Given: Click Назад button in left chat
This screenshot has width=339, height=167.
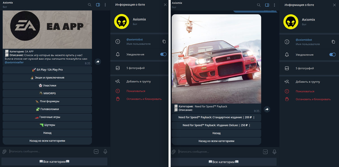Looking at the screenshot, I should tap(47, 133).
